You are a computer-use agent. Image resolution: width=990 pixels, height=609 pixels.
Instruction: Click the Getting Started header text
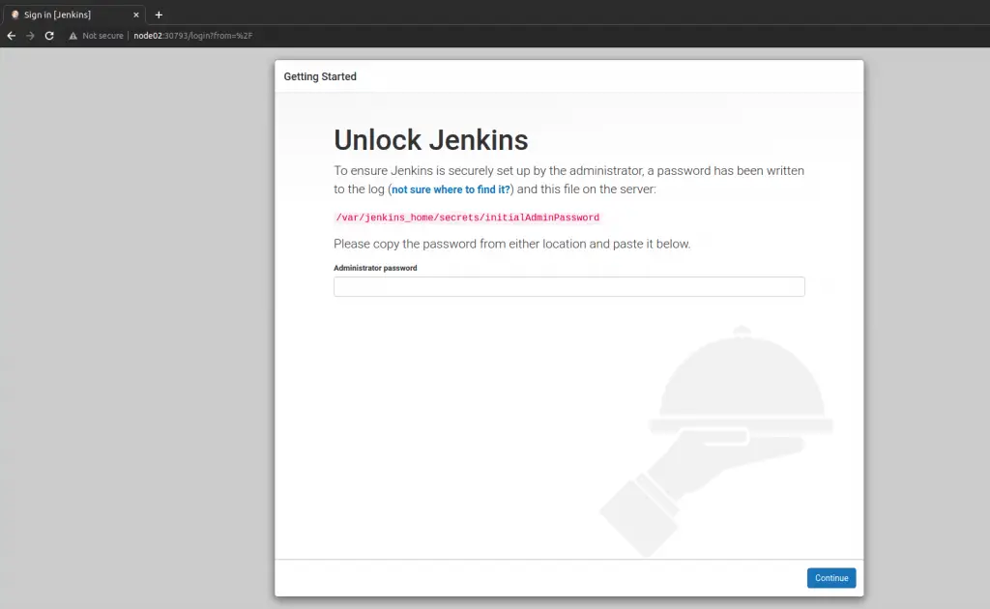pos(320,76)
